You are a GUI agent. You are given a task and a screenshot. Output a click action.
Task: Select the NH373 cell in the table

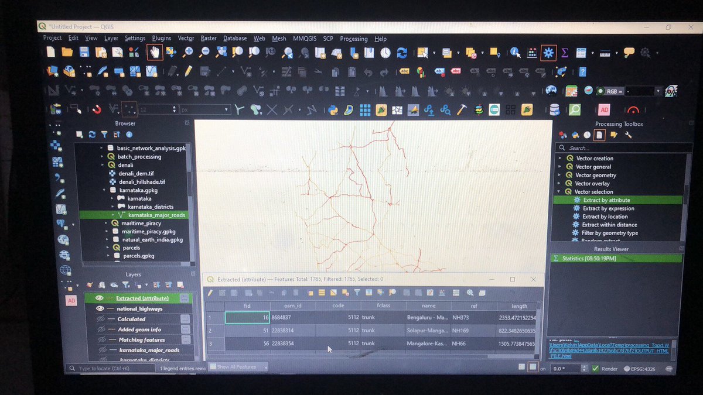click(x=474, y=318)
